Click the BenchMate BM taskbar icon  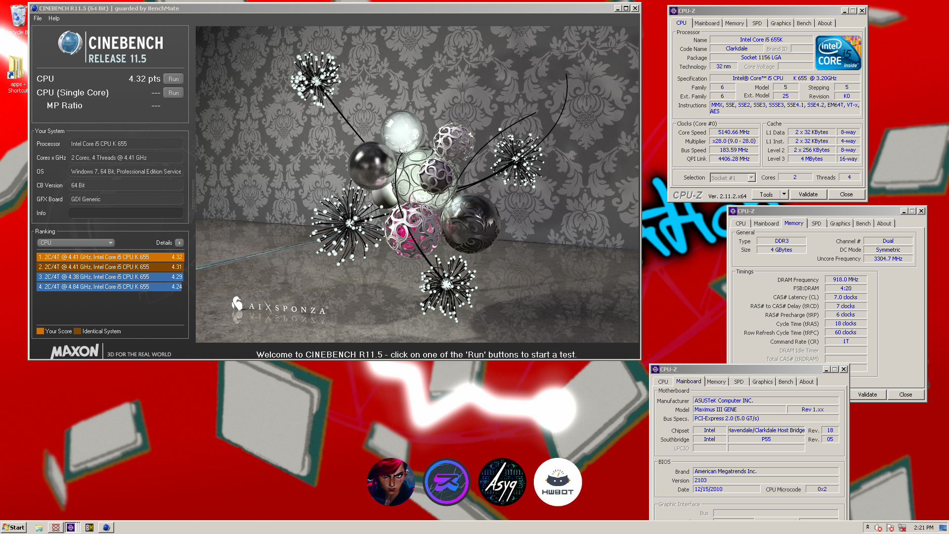(89, 528)
